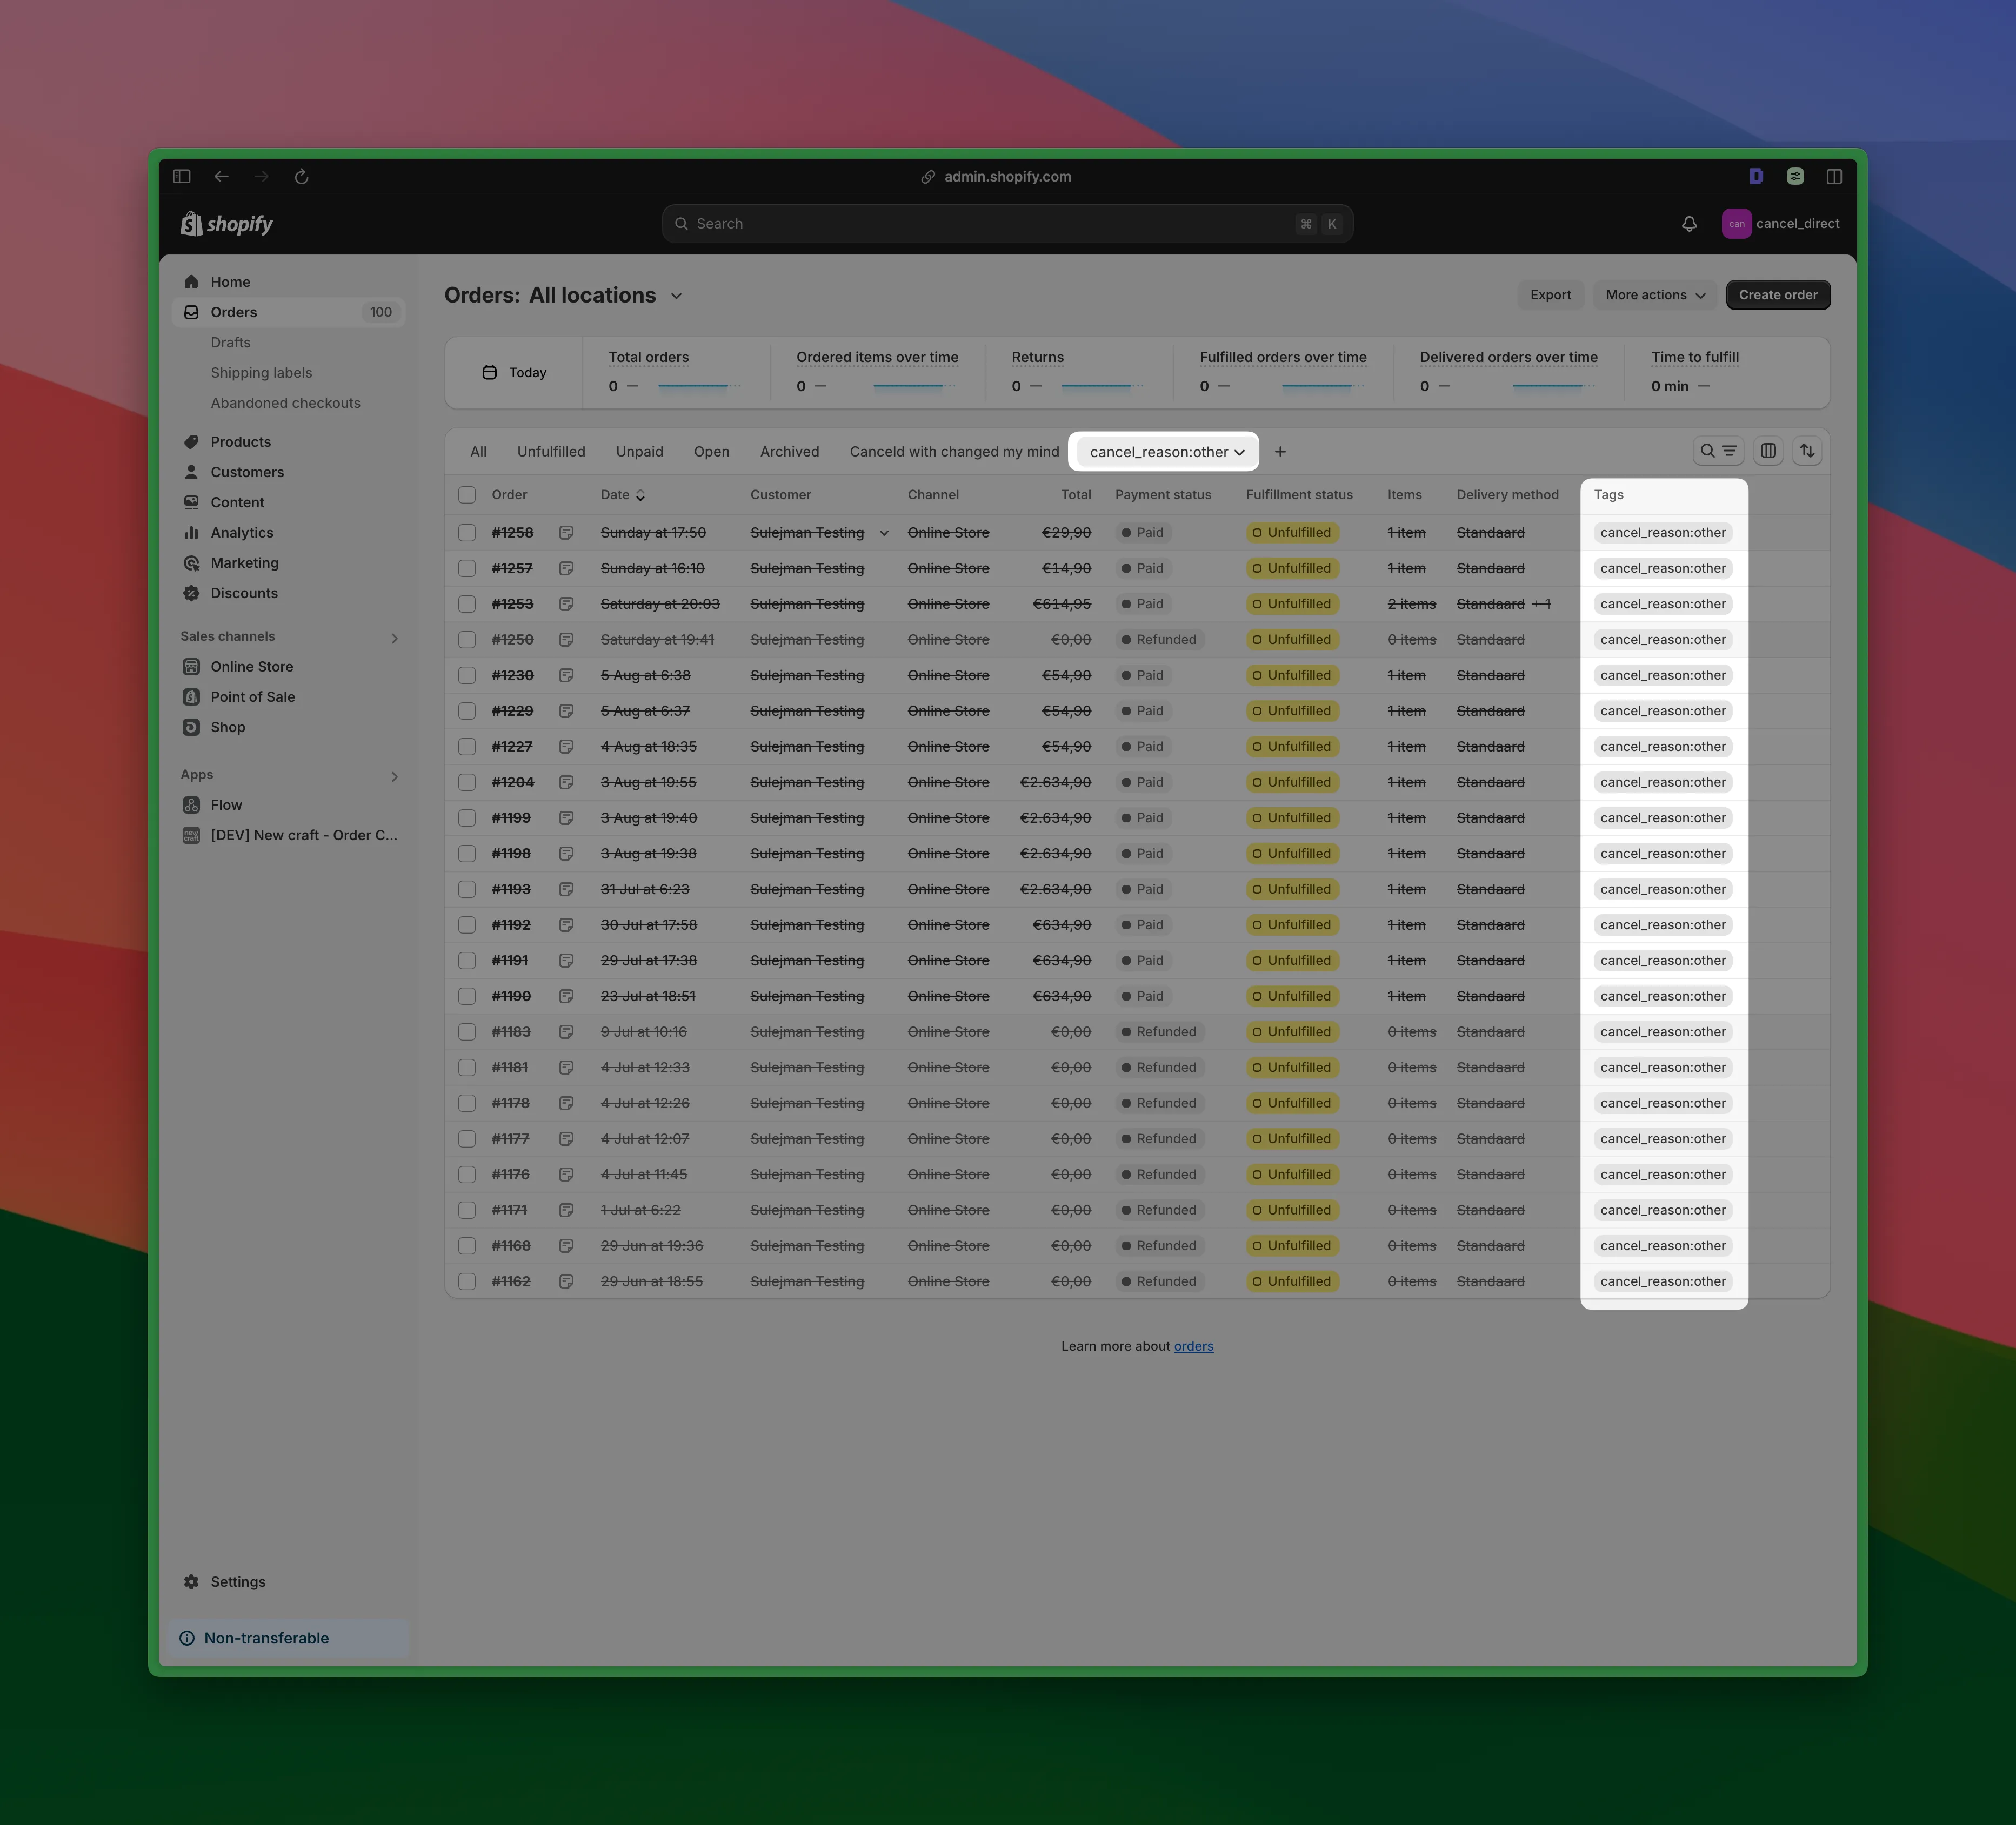Follow the 'orders' learn more link
Screen dimensions: 2016x1825
click(x=1193, y=1346)
